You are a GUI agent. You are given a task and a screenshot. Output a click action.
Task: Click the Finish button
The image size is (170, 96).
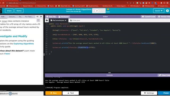click(164, 93)
